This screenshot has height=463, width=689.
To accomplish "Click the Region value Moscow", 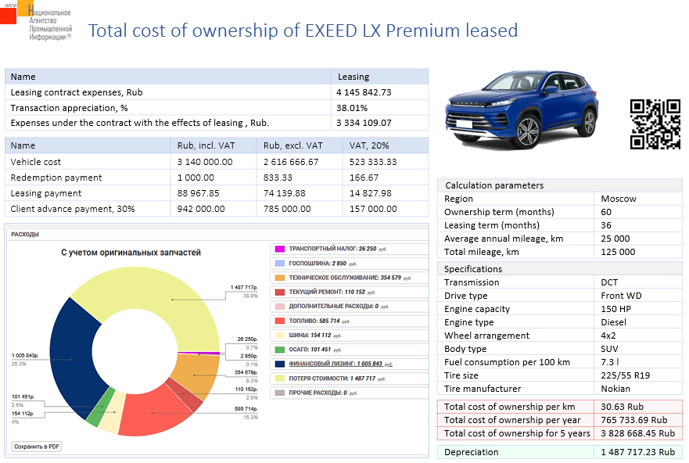I will point(619,199).
